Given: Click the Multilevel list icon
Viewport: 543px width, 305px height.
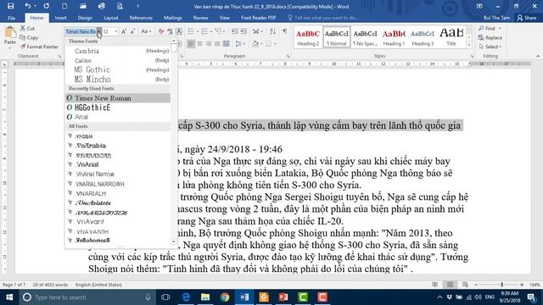Looking at the screenshot, I should (219, 31).
